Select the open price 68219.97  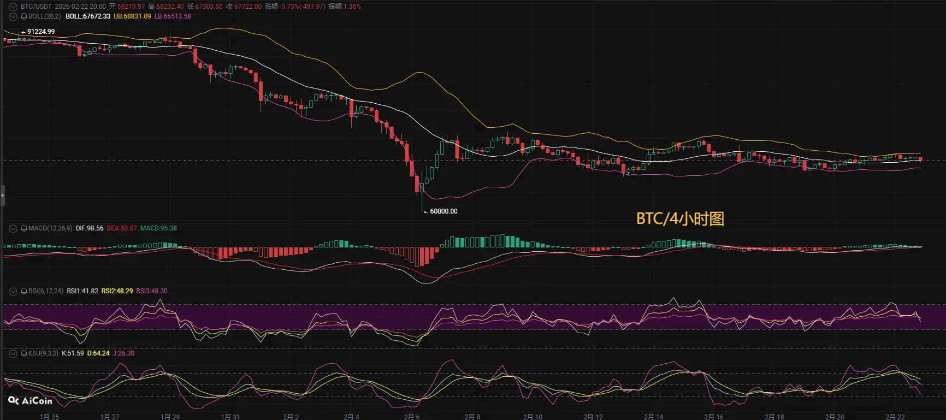[131, 7]
